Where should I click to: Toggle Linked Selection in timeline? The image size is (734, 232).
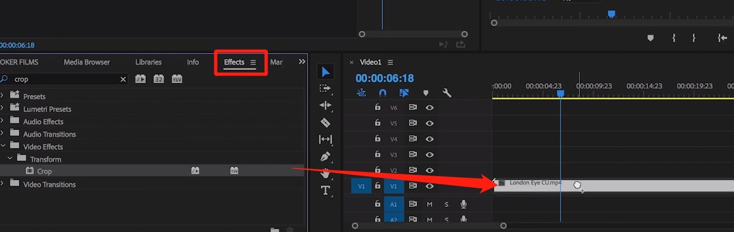click(404, 93)
